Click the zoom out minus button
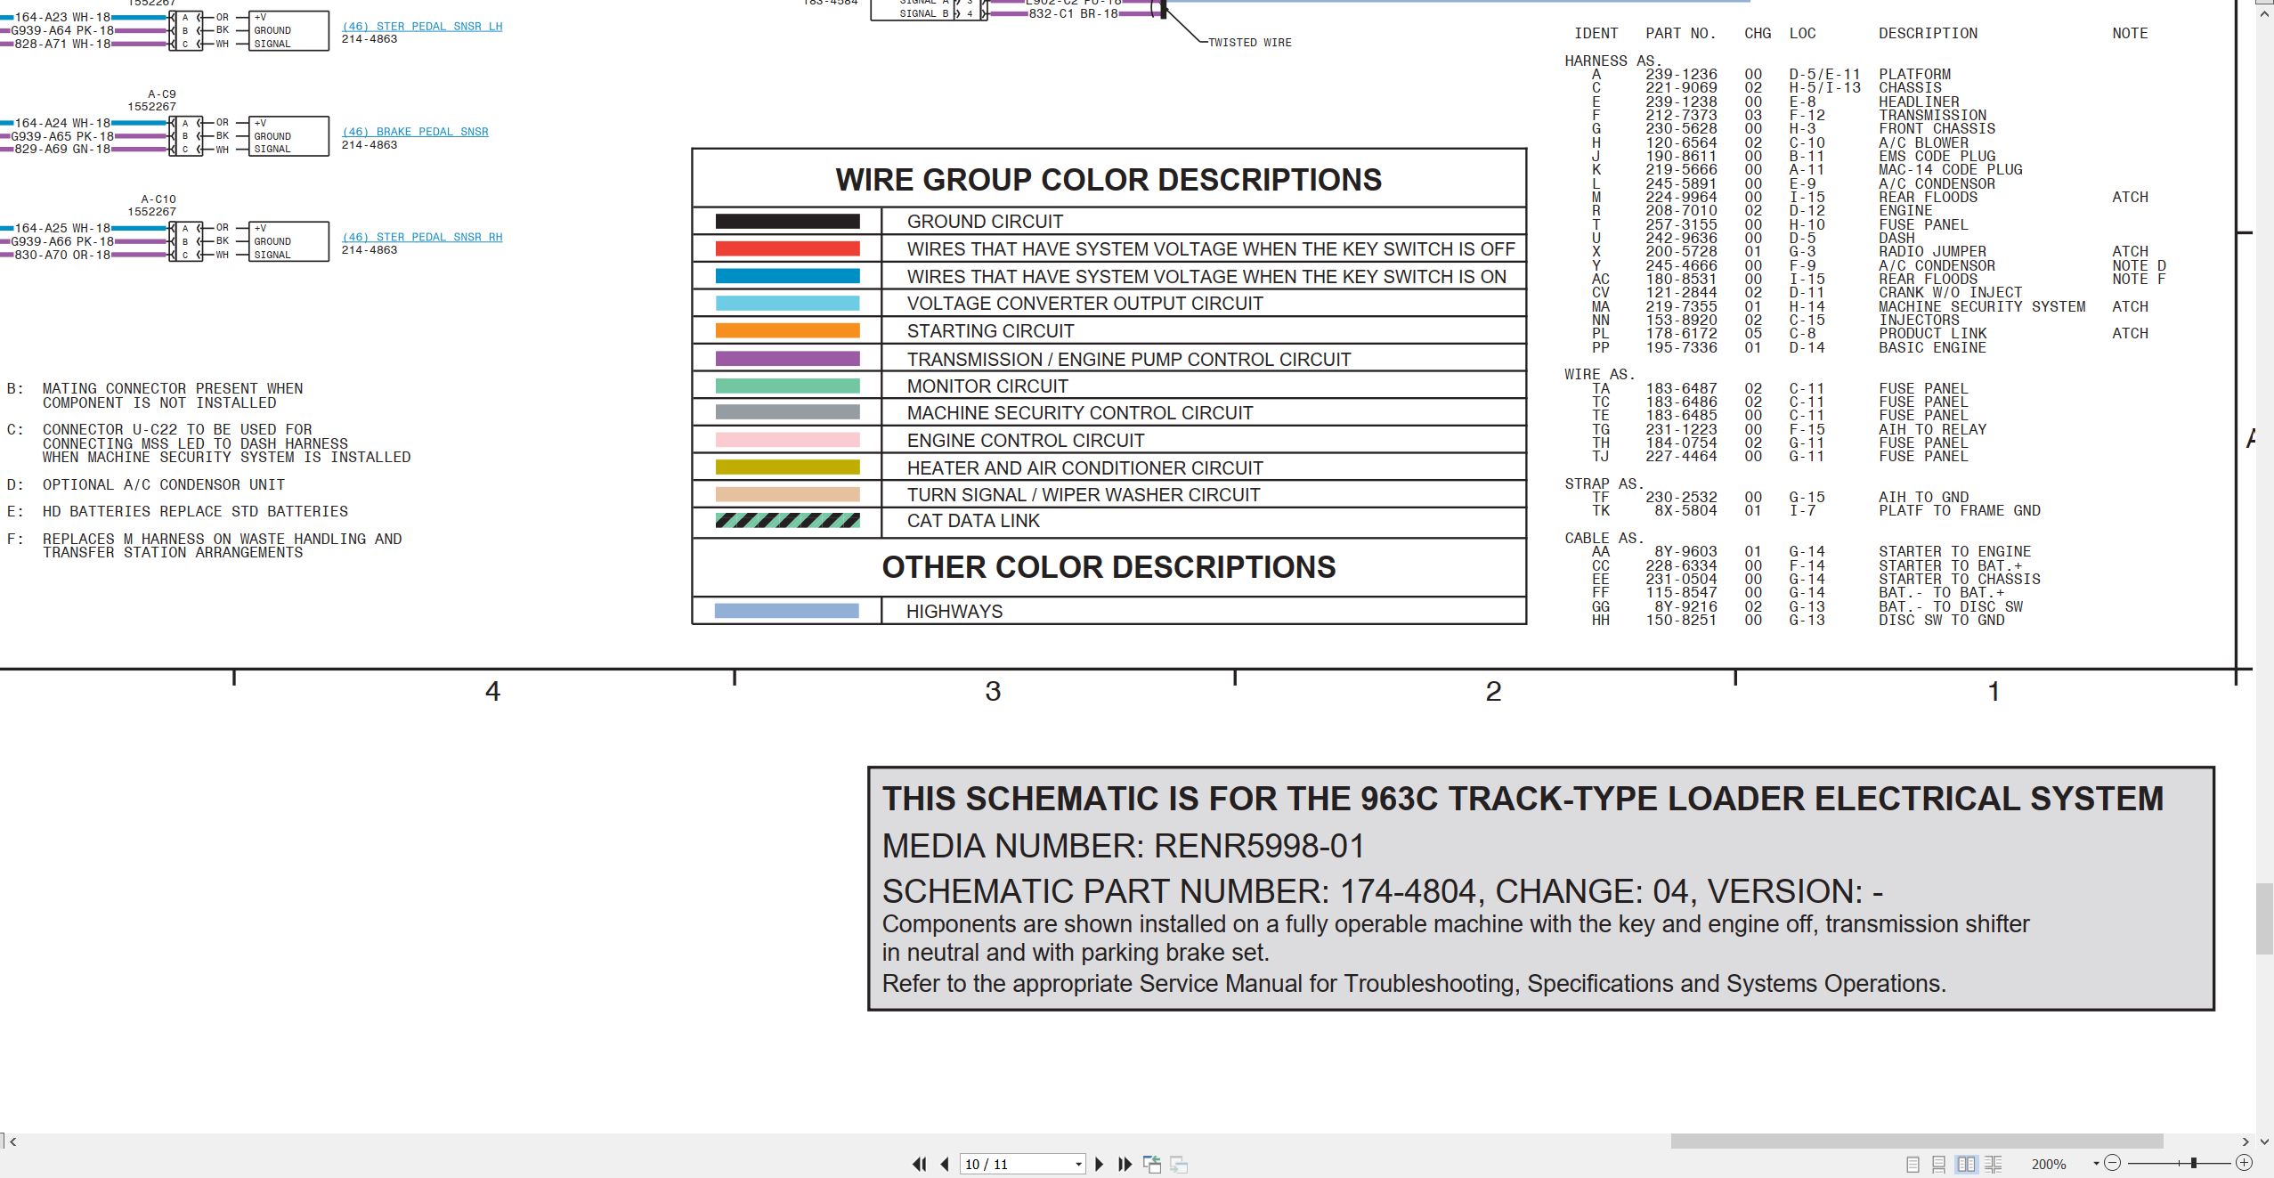 pos(2112,1163)
